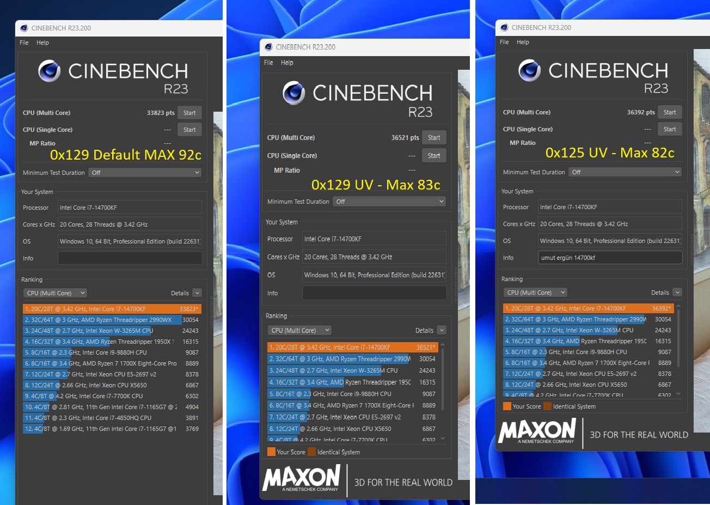
Task: Click Processor field in left window
Action: (130, 208)
